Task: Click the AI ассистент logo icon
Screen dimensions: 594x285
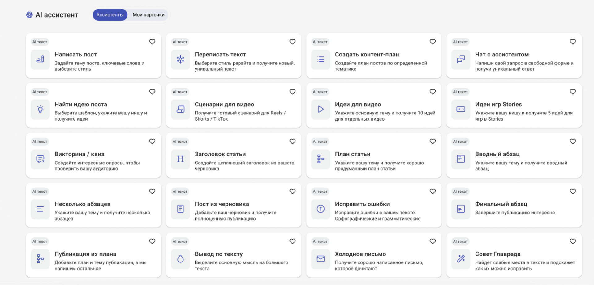Action: [x=29, y=15]
